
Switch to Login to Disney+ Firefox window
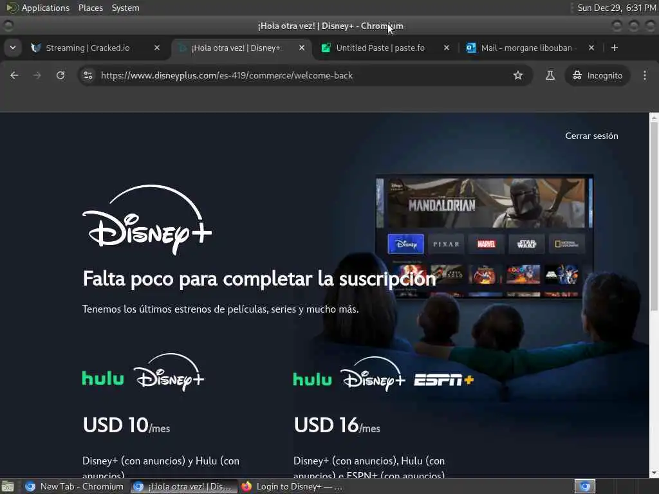click(292, 486)
